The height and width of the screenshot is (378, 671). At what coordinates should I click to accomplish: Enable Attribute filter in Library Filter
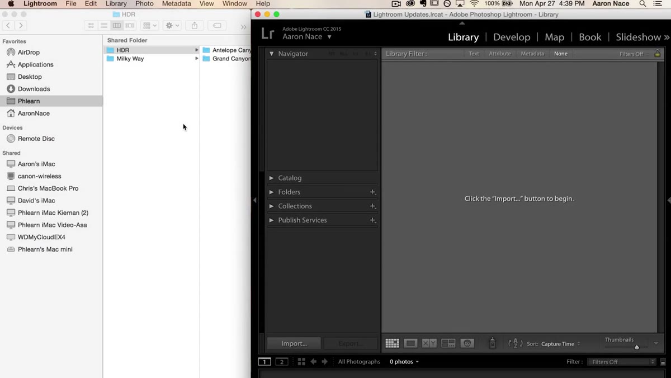click(500, 54)
